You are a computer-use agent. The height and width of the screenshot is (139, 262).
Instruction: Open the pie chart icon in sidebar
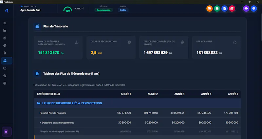point(5,45)
